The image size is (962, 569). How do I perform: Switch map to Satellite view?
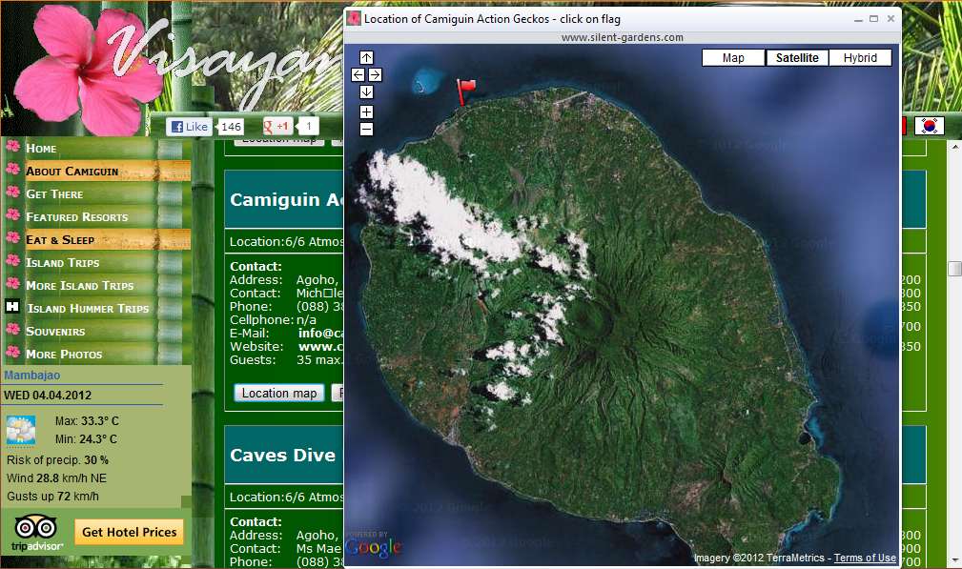pos(797,58)
